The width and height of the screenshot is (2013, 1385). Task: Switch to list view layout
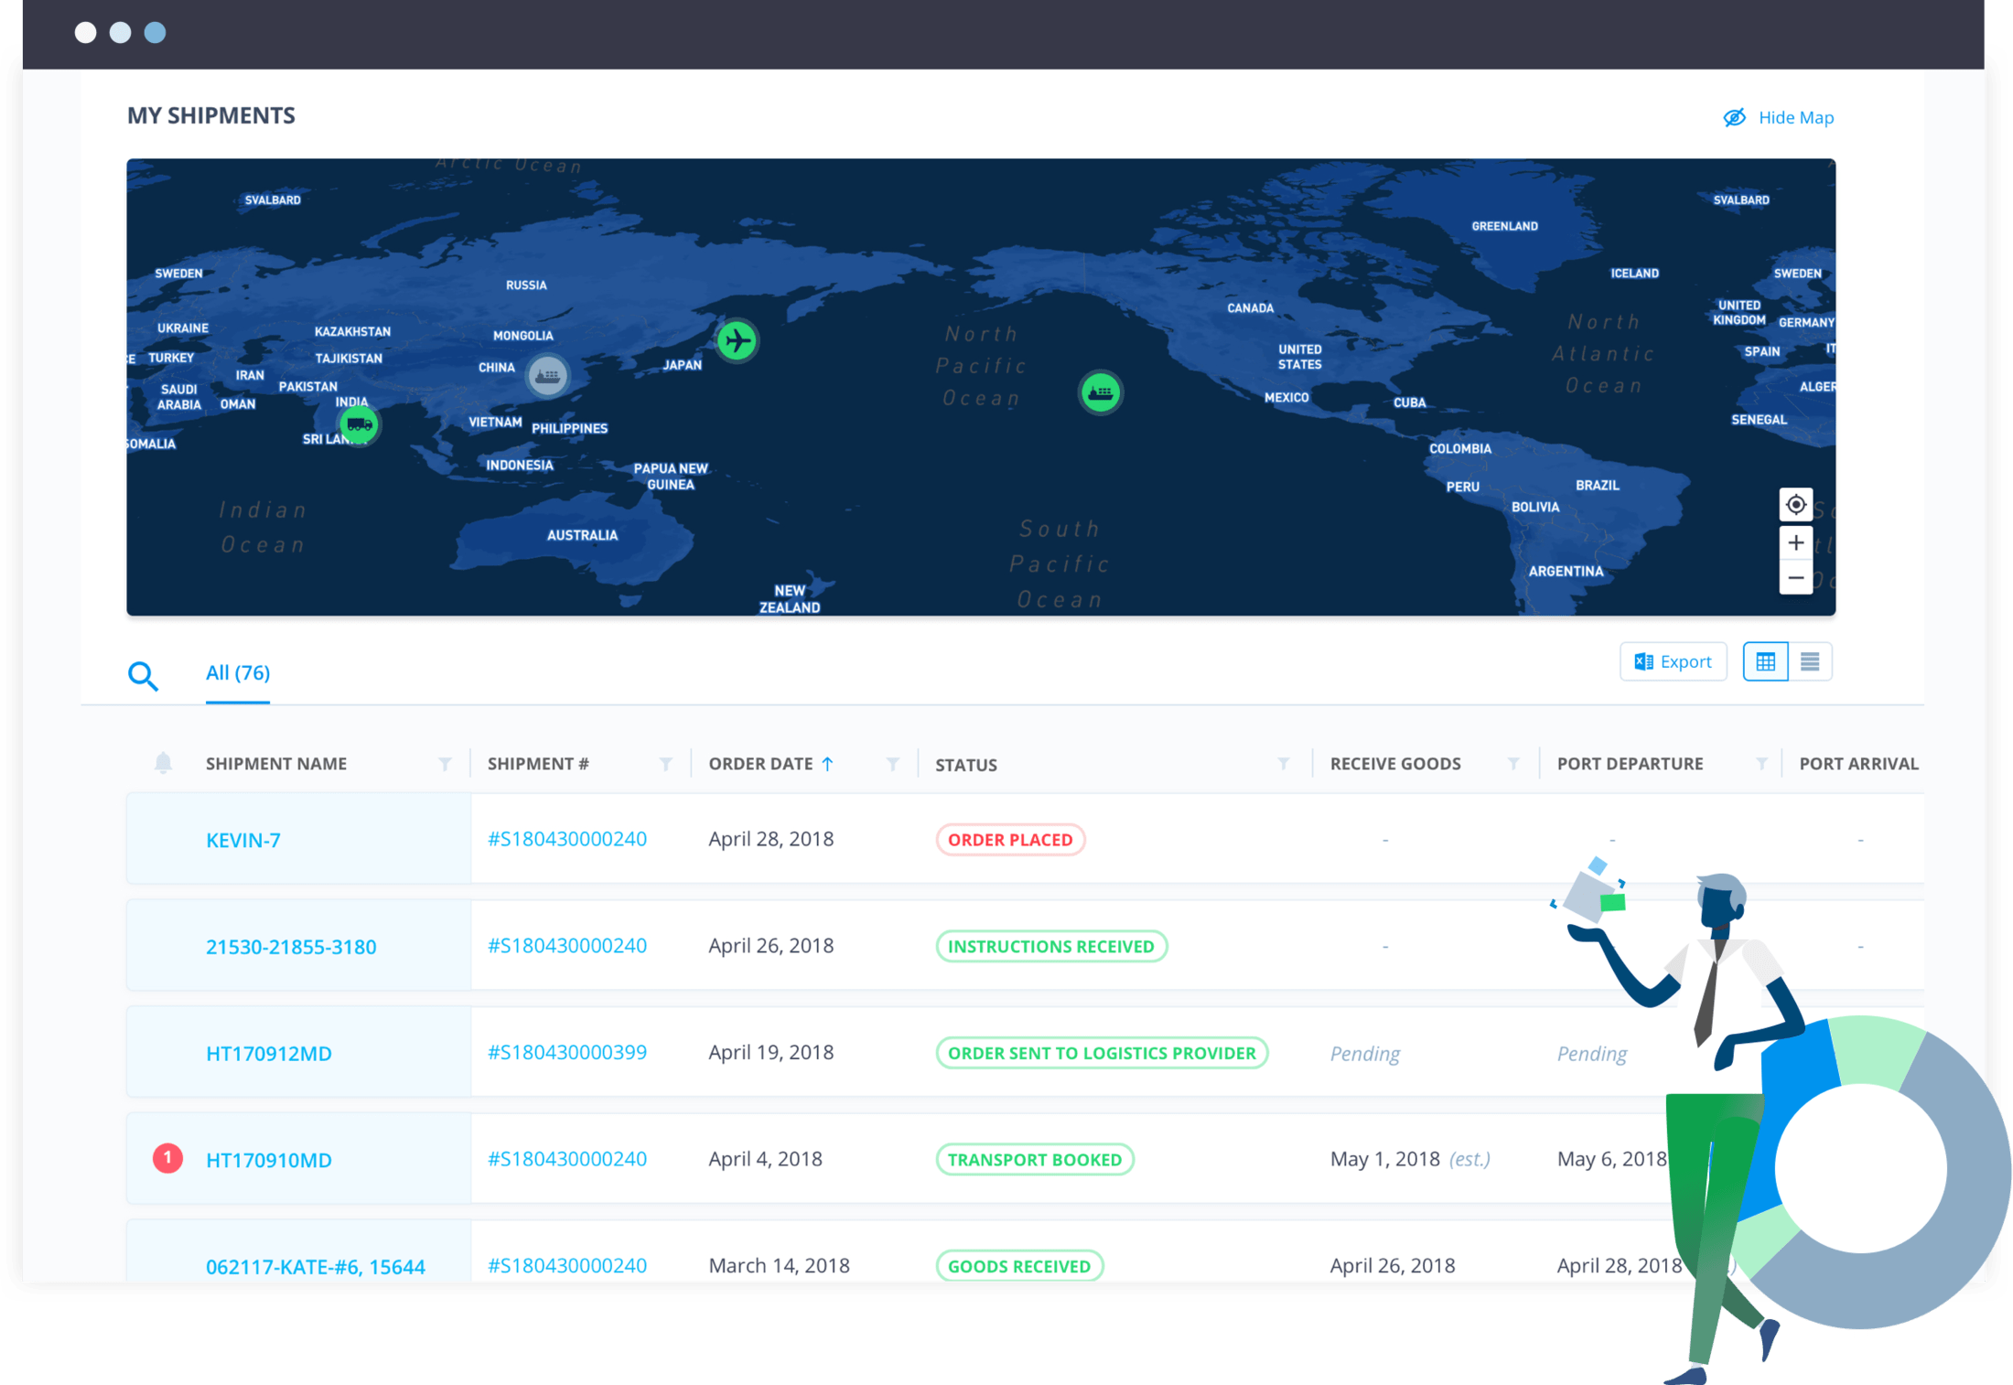[1810, 660]
